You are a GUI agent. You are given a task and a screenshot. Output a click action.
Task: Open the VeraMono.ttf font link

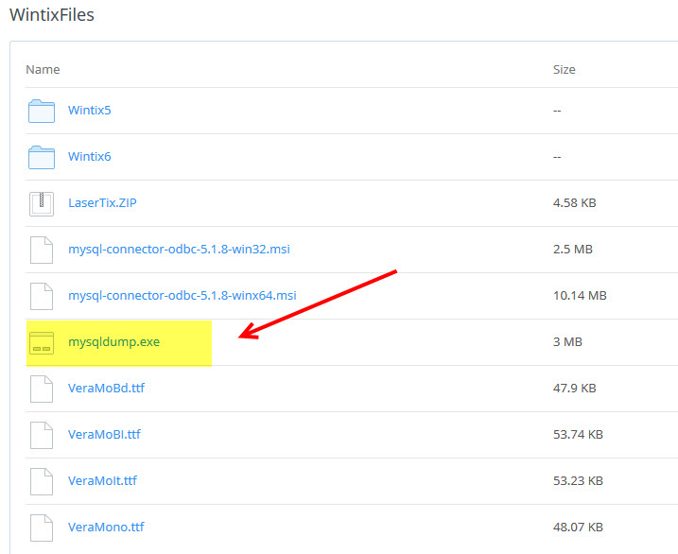(106, 527)
